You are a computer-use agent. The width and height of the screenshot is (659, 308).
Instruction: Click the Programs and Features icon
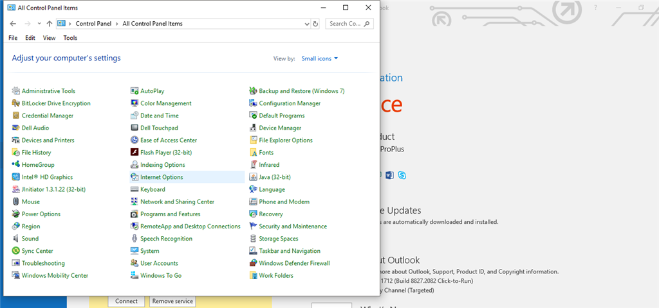135,214
